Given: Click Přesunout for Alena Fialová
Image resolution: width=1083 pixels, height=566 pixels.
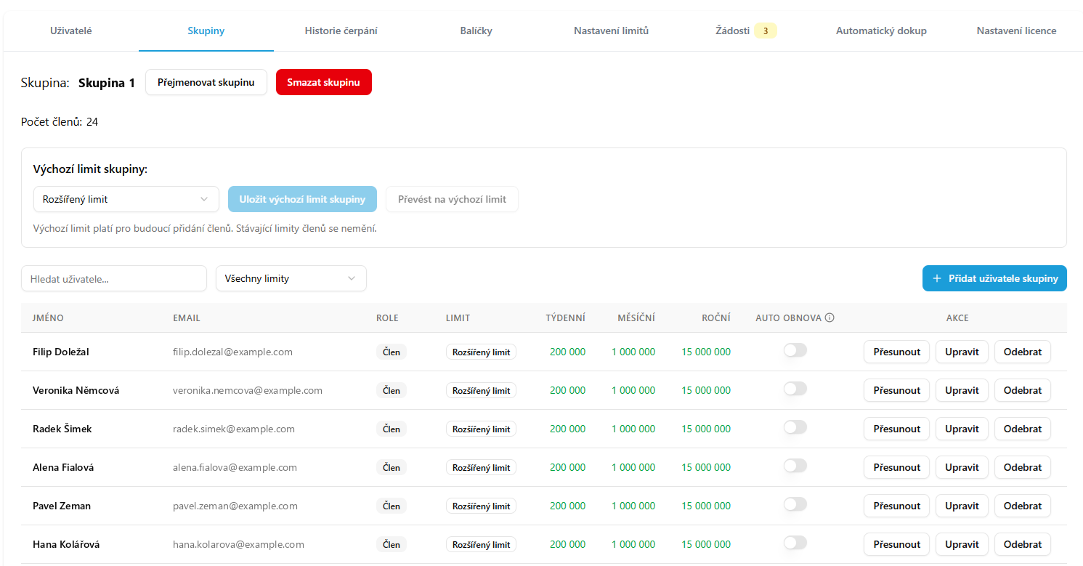Looking at the screenshot, I should pyautogui.click(x=897, y=467).
